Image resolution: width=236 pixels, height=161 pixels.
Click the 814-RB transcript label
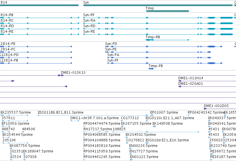coord(7,15)
